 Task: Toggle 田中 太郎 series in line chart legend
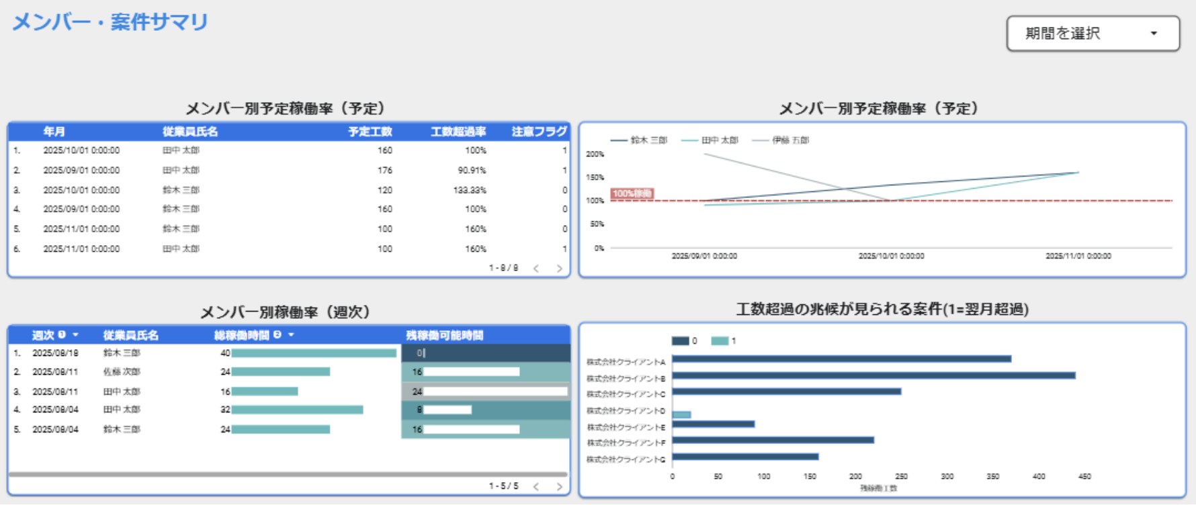pos(710,140)
